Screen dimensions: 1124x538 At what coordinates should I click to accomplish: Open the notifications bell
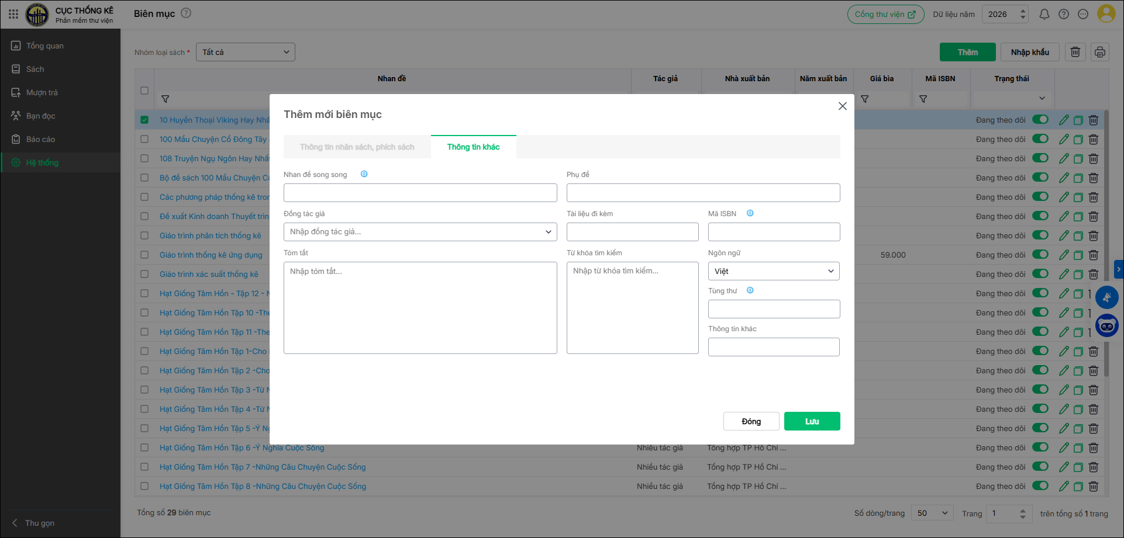(1044, 14)
